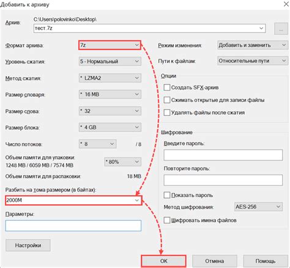Toggle Шифровать имена файлов checkbox
Screen dimensions: 290x268
[x=167, y=220]
